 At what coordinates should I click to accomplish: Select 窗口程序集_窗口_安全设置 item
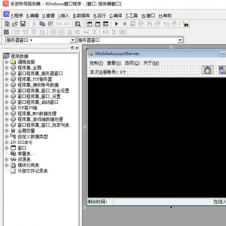pos(43,91)
